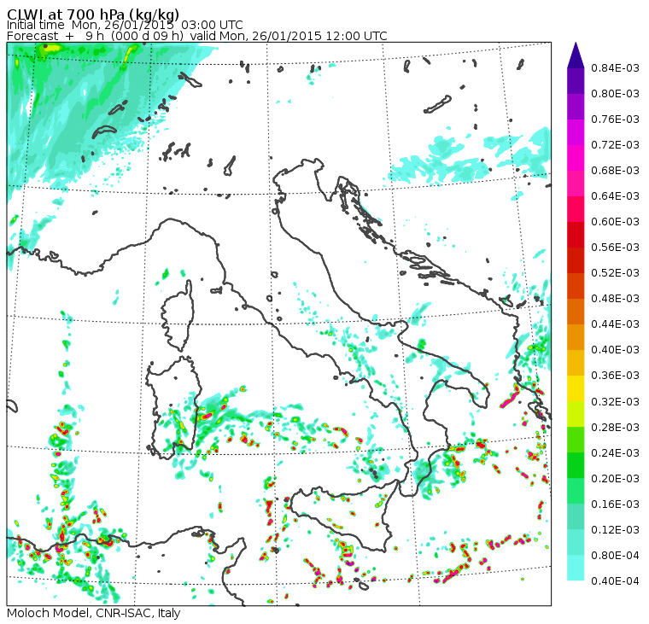Screen dimensions: 649x624
Task: Click the dark purple arrow tip atop the color bar
Action: click(x=576, y=55)
